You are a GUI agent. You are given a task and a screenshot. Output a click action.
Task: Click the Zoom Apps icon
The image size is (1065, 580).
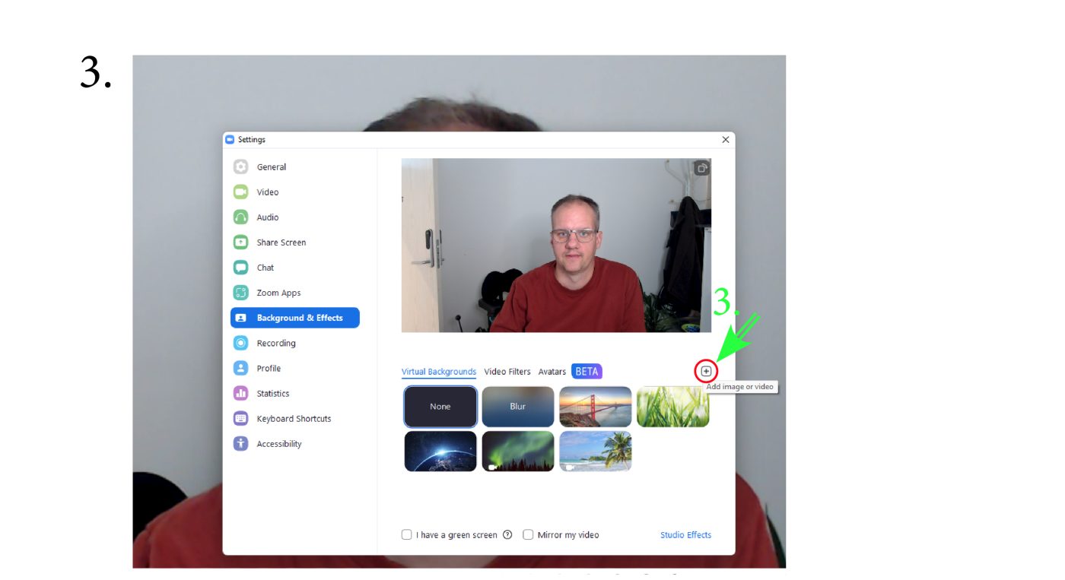click(240, 292)
